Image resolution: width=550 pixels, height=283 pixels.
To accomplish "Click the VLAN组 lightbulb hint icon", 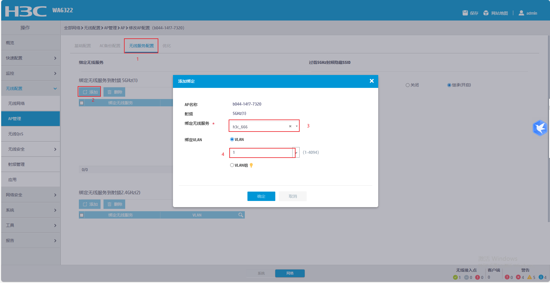I will point(251,165).
